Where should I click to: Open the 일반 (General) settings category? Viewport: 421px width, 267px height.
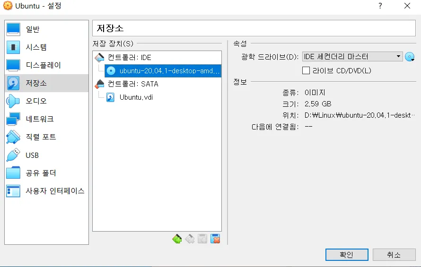click(46, 29)
